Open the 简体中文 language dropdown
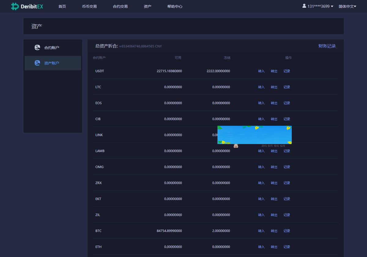The height and width of the screenshot is (257, 367). (347, 6)
